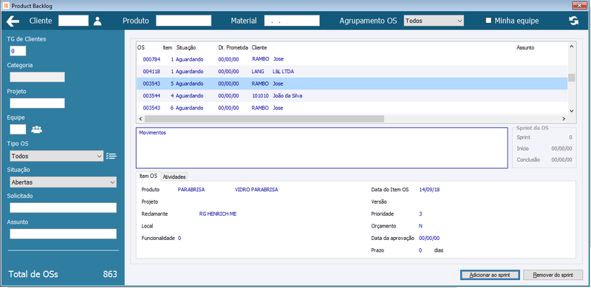591x288 pixels.
Task: Click Dt. Prometida column header
Action: [x=233, y=48]
